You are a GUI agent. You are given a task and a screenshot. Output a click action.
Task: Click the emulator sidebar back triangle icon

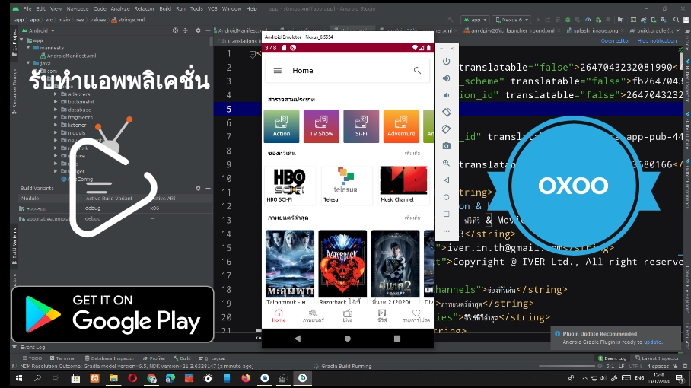pyautogui.click(x=446, y=180)
